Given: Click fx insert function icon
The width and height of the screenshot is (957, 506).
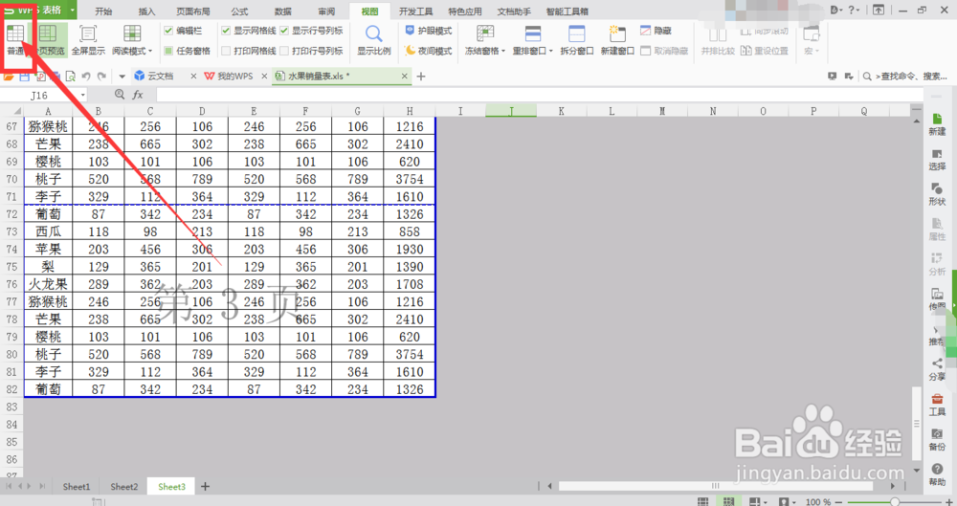Looking at the screenshot, I should coord(137,95).
